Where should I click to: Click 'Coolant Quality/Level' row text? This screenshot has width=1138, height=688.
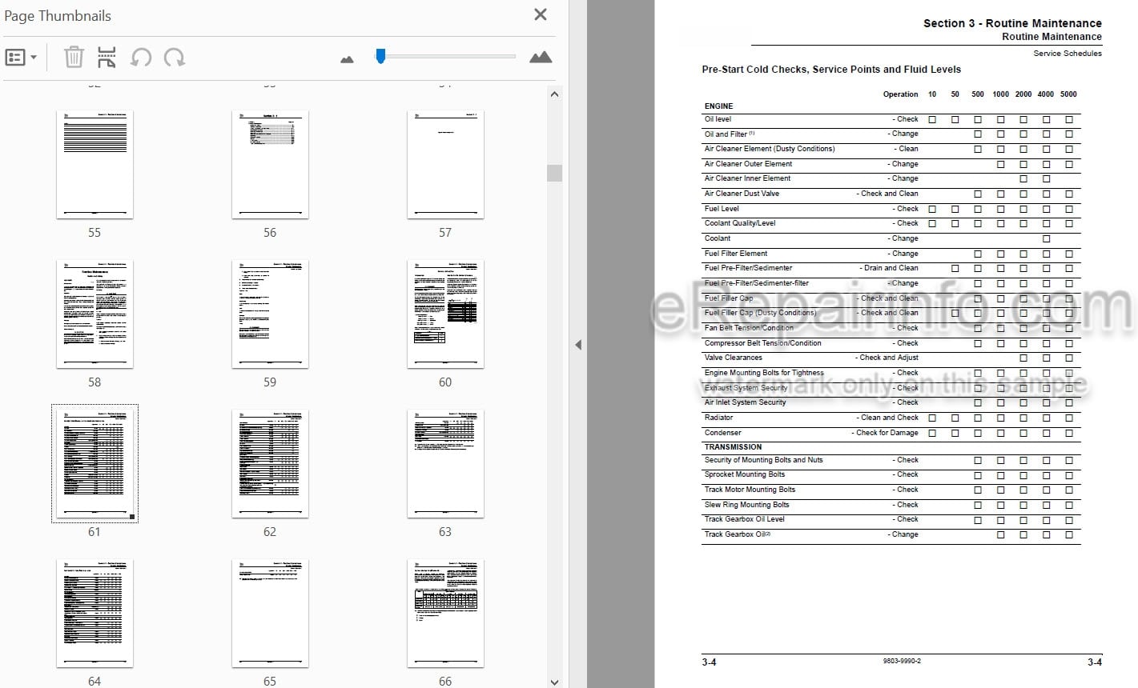pos(740,223)
